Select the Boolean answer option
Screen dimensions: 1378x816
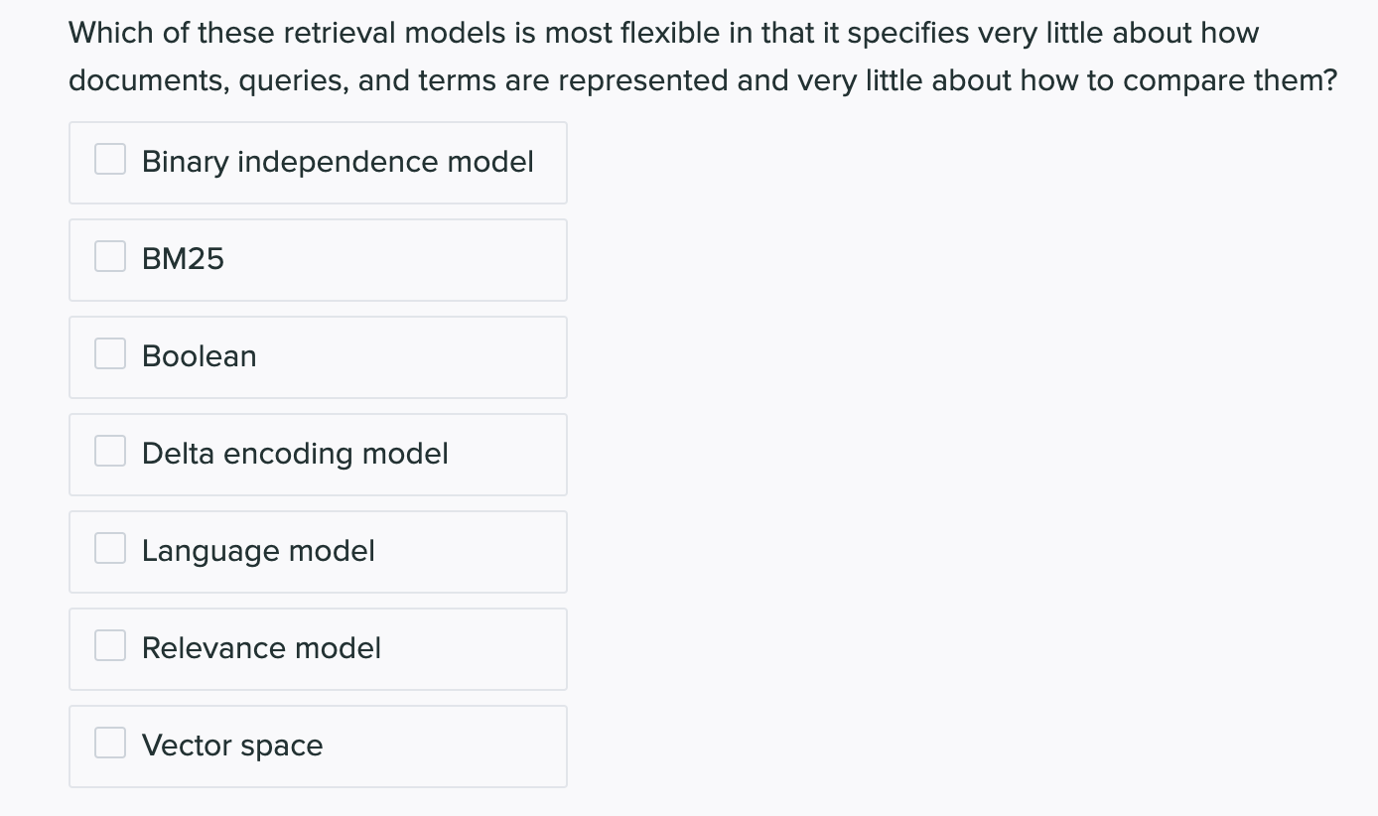tap(318, 356)
